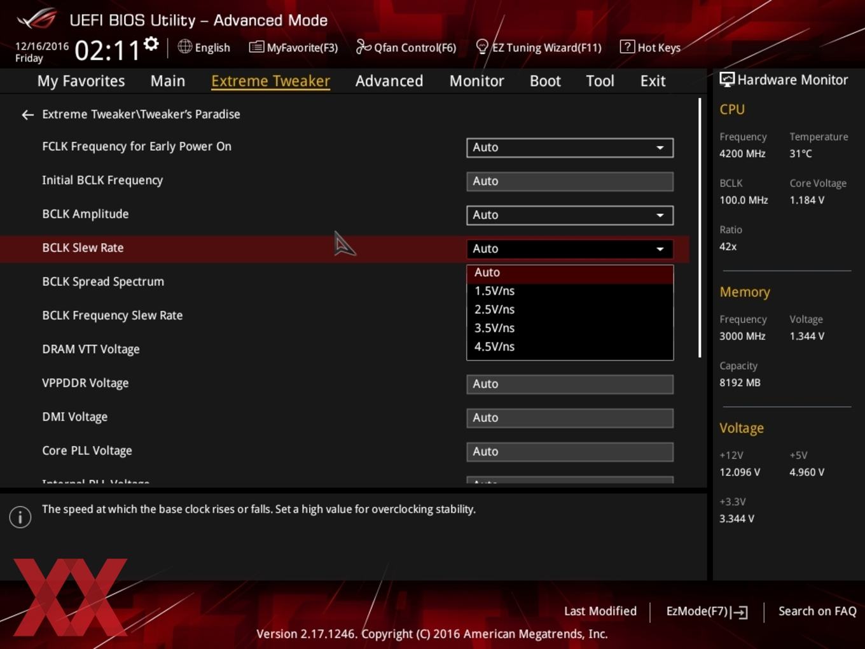Viewport: 865px width, 649px height.
Task: Open date and time settings gear
Action: tap(151, 44)
